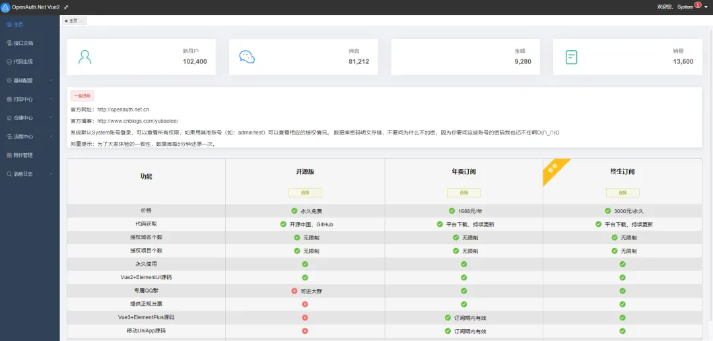Expand the 流程中心 submenu

pos(30,137)
